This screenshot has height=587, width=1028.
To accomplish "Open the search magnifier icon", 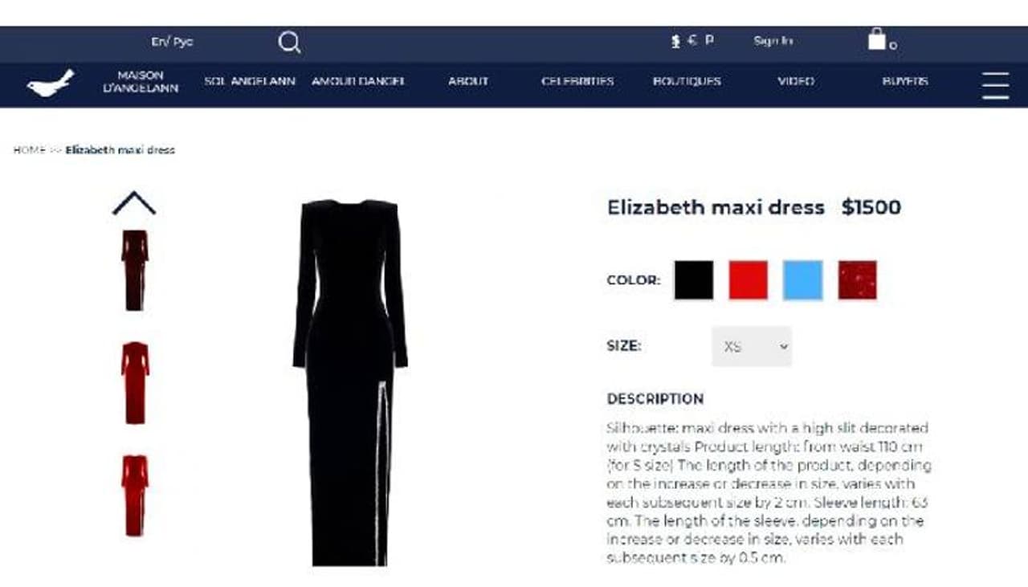I will click(x=289, y=43).
